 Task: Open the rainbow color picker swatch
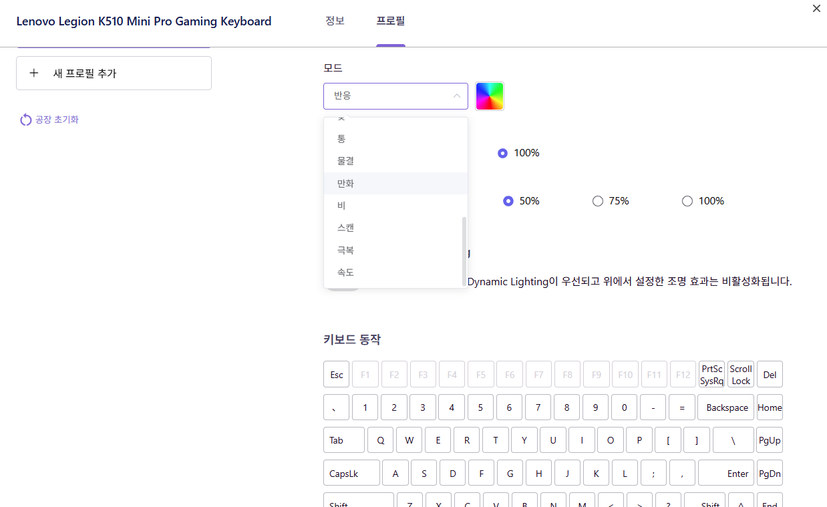490,96
